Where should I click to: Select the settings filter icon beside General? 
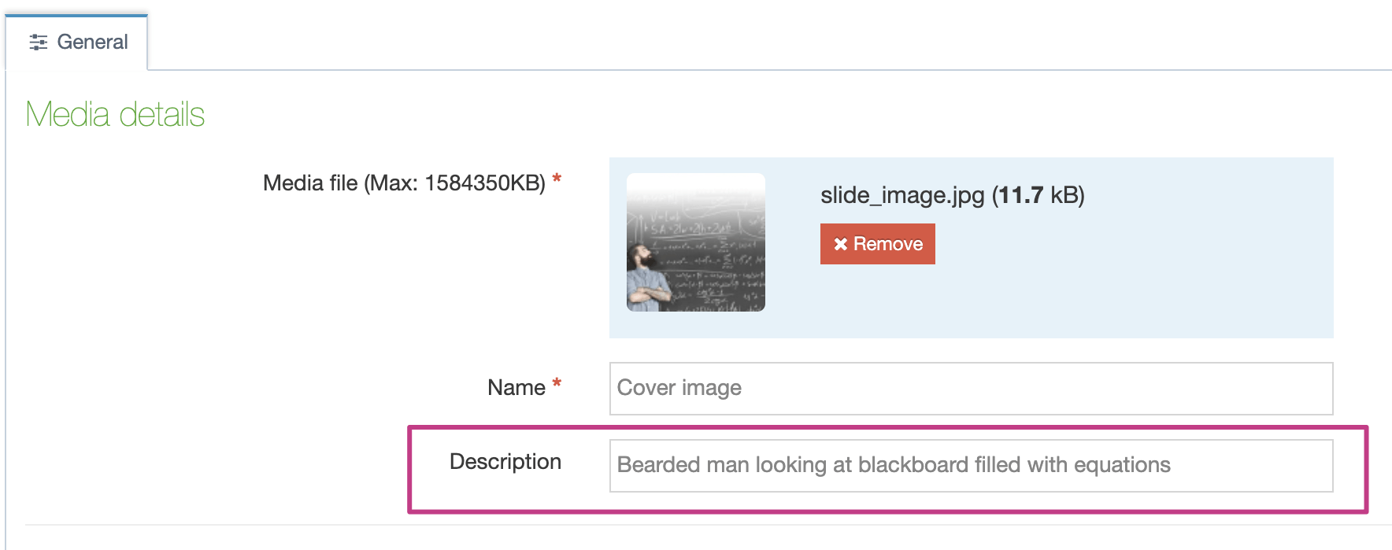coord(39,42)
